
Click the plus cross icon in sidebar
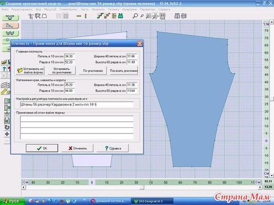click(7, 134)
